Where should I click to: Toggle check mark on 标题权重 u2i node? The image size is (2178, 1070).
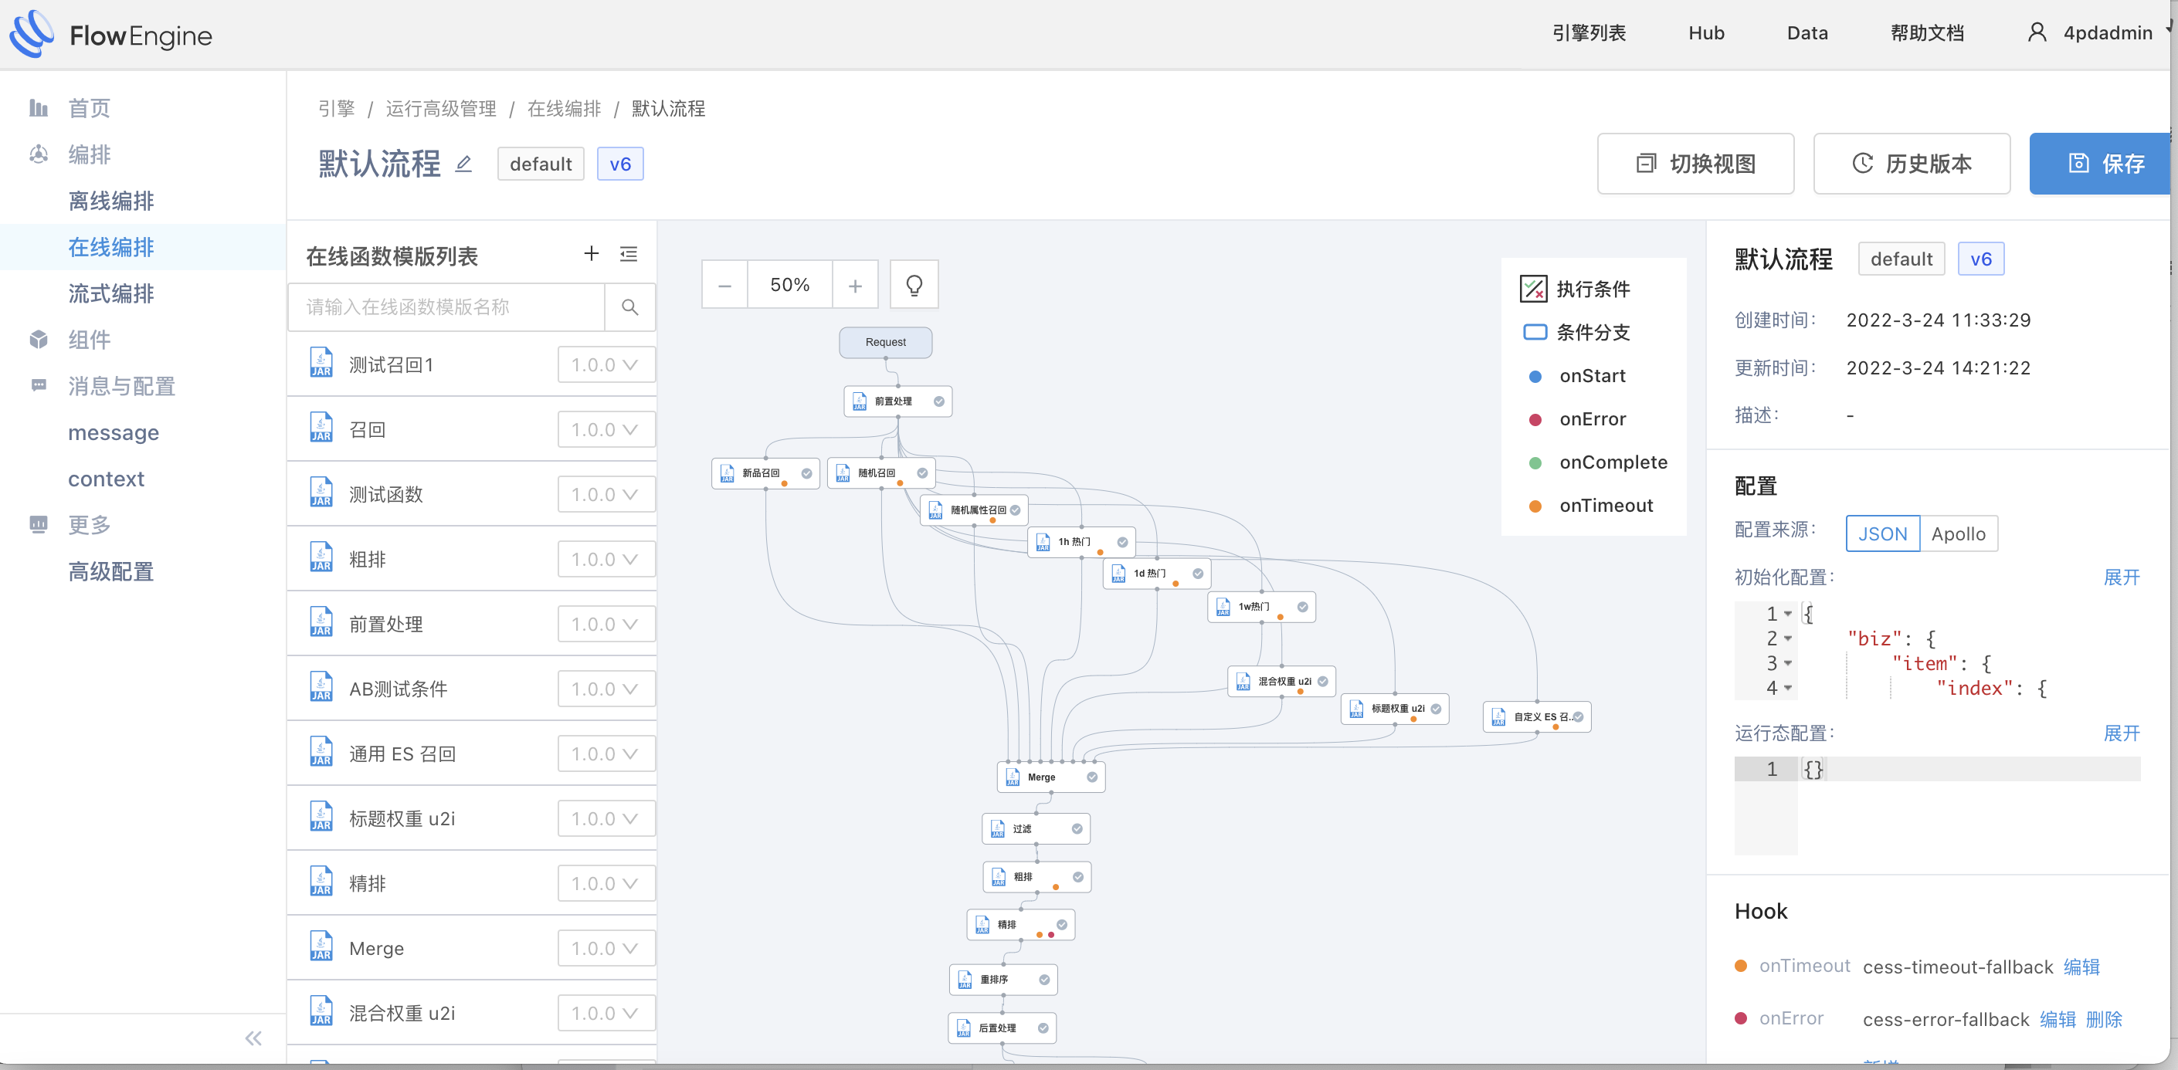(1436, 709)
